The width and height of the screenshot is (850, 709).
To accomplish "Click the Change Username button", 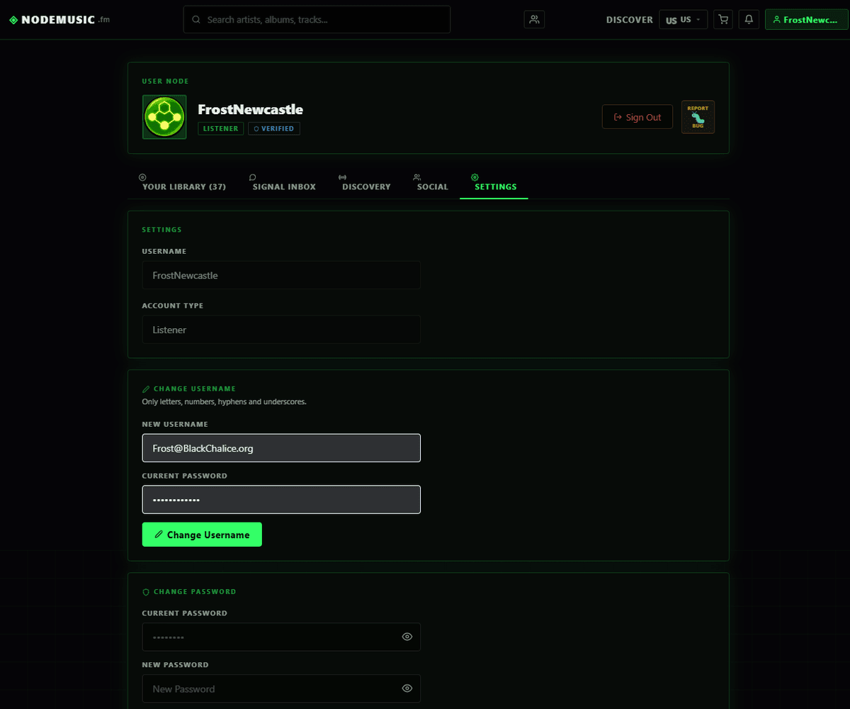I will tap(202, 535).
